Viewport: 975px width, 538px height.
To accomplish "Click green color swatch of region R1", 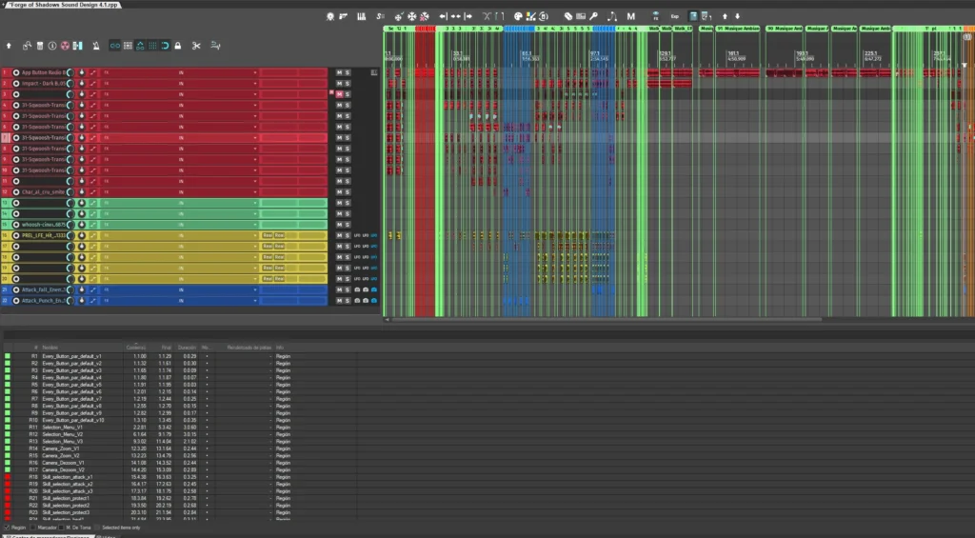I will [x=8, y=356].
